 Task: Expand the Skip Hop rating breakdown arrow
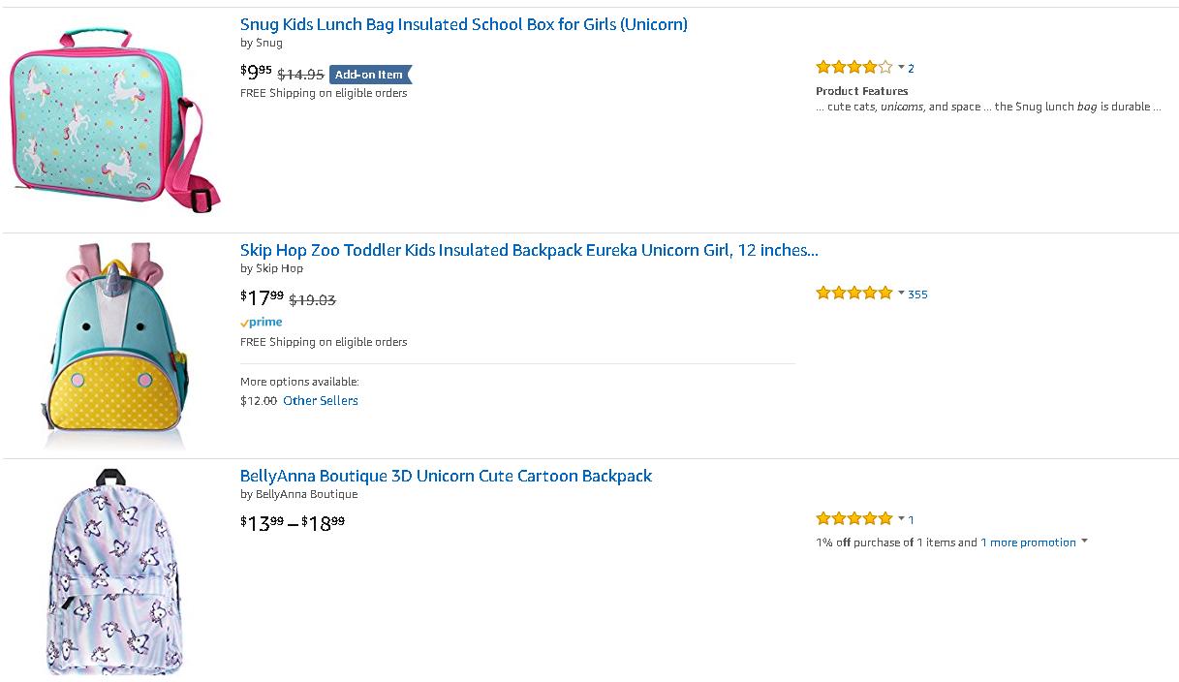pyautogui.click(x=901, y=294)
